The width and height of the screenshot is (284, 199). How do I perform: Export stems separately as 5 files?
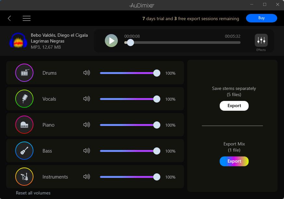[234, 106]
